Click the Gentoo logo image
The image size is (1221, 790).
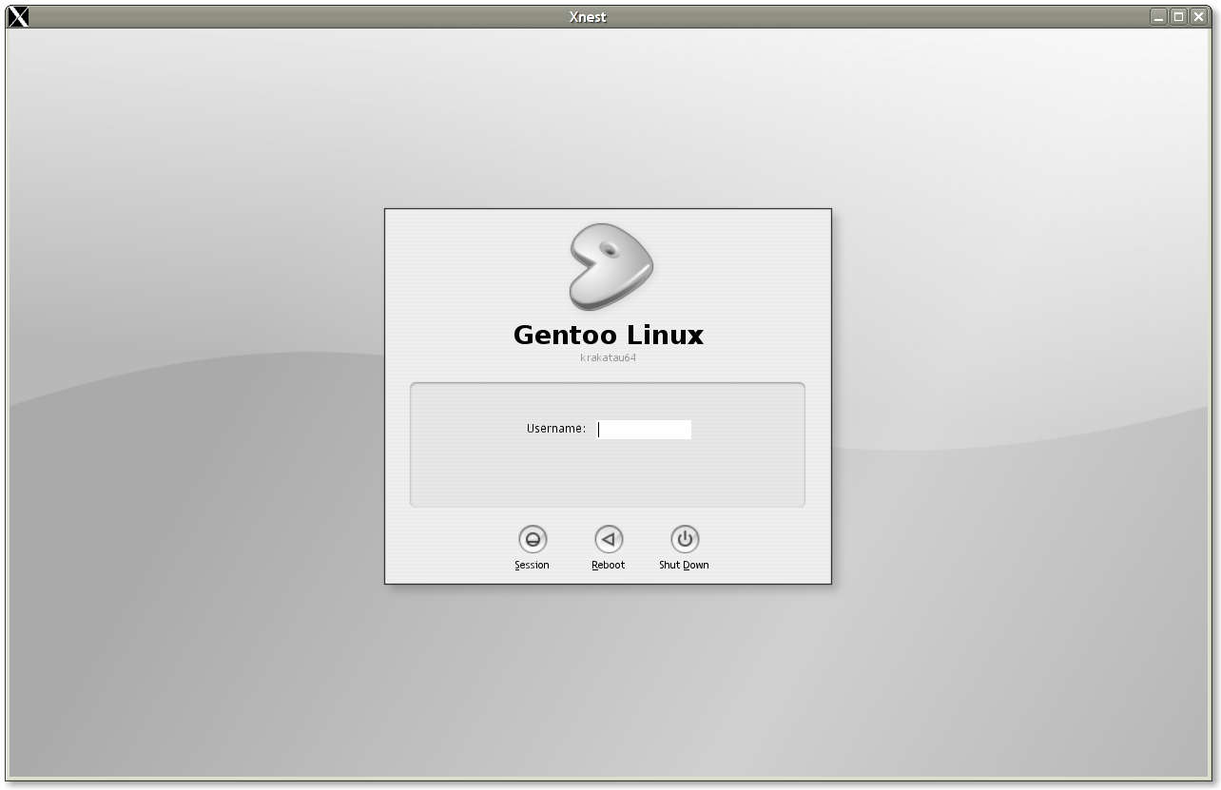click(x=610, y=267)
